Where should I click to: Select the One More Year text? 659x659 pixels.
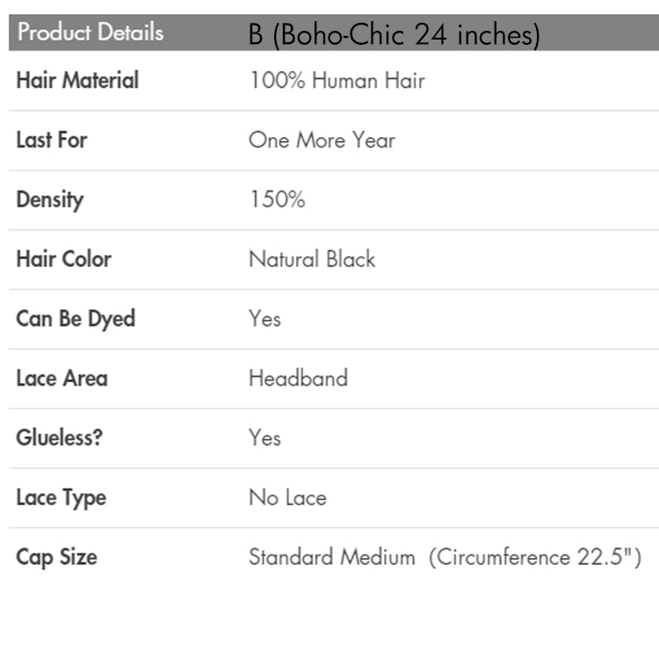pyautogui.click(x=322, y=140)
